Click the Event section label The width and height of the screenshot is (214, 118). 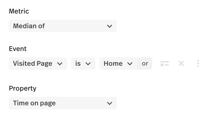pos(18,49)
